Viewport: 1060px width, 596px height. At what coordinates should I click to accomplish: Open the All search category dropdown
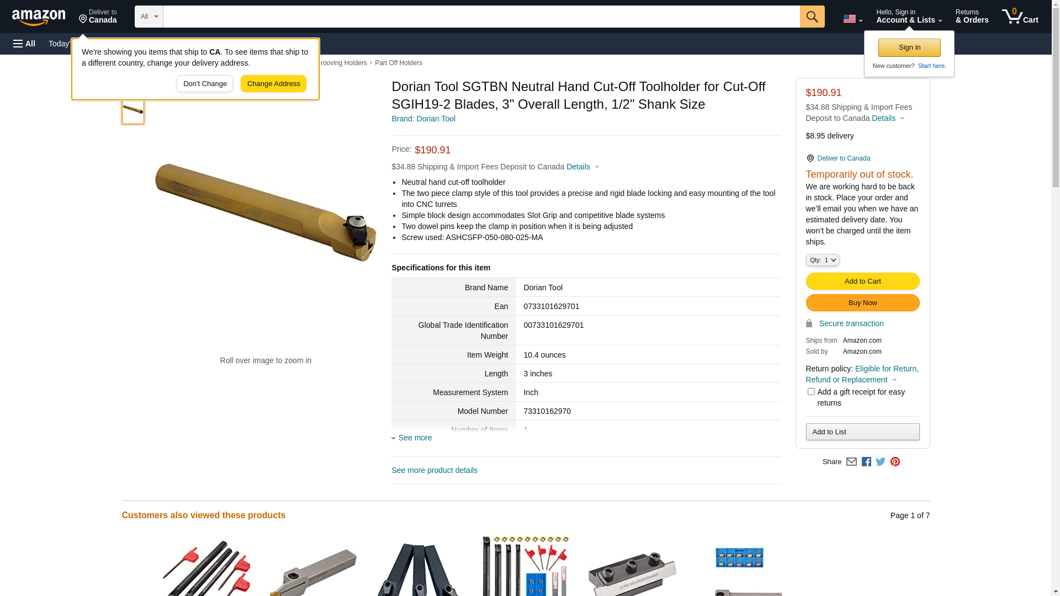149,17
